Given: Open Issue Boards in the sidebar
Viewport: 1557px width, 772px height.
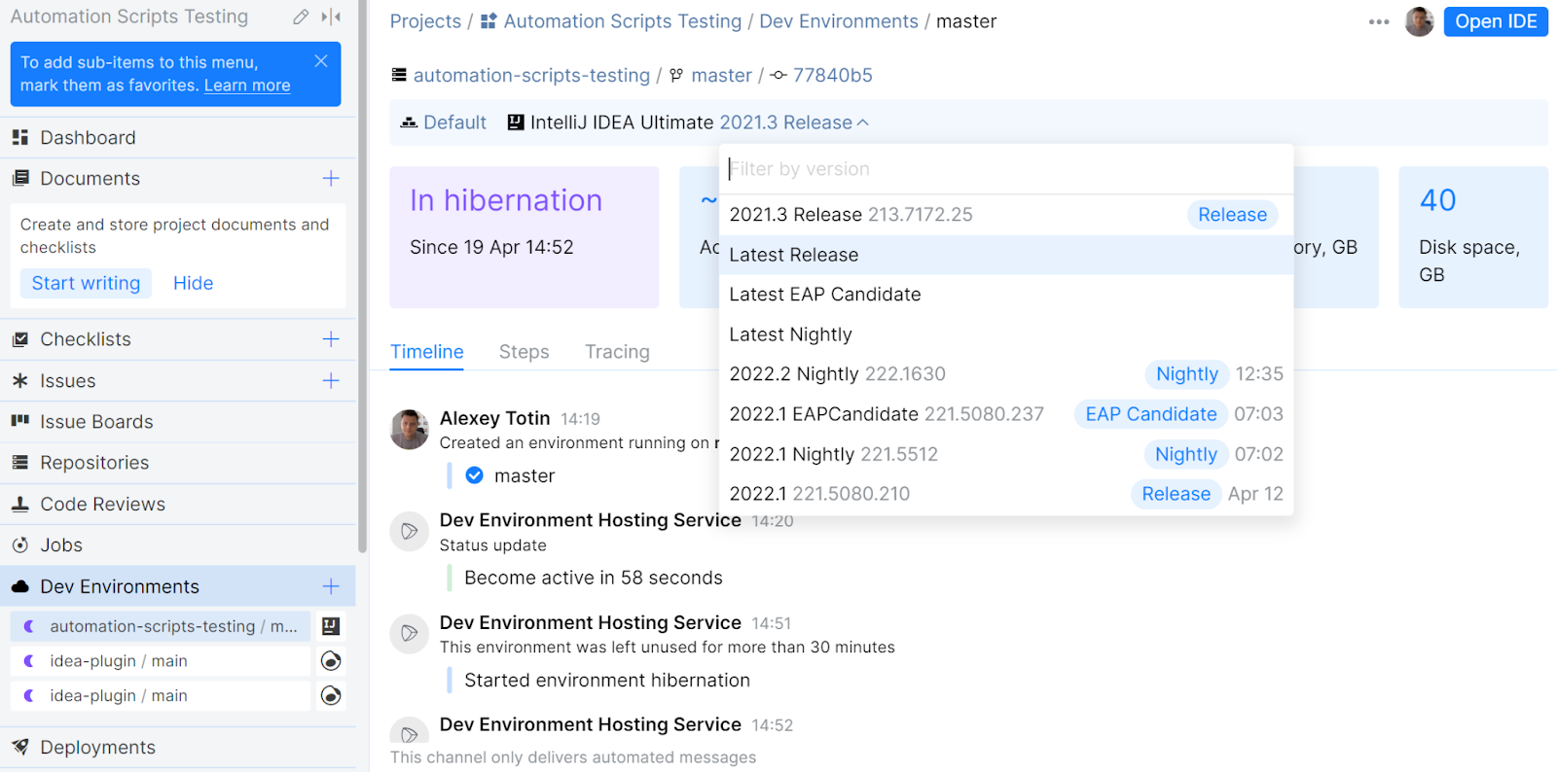Looking at the screenshot, I should [178, 422].
